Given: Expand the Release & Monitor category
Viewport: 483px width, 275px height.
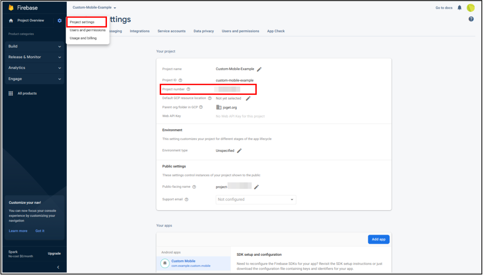Looking at the screenshot, I should click(x=34, y=57).
